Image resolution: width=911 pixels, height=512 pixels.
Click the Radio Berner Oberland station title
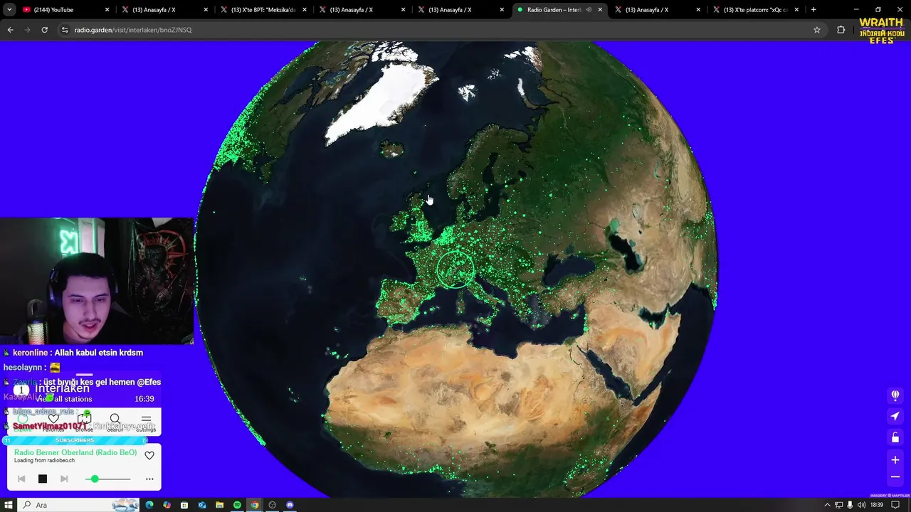75,452
